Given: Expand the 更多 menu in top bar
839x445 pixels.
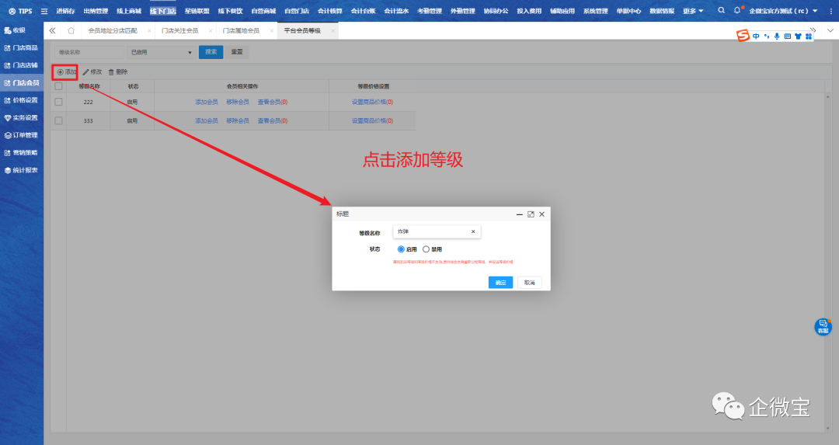Looking at the screenshot, I should point(693,11).
